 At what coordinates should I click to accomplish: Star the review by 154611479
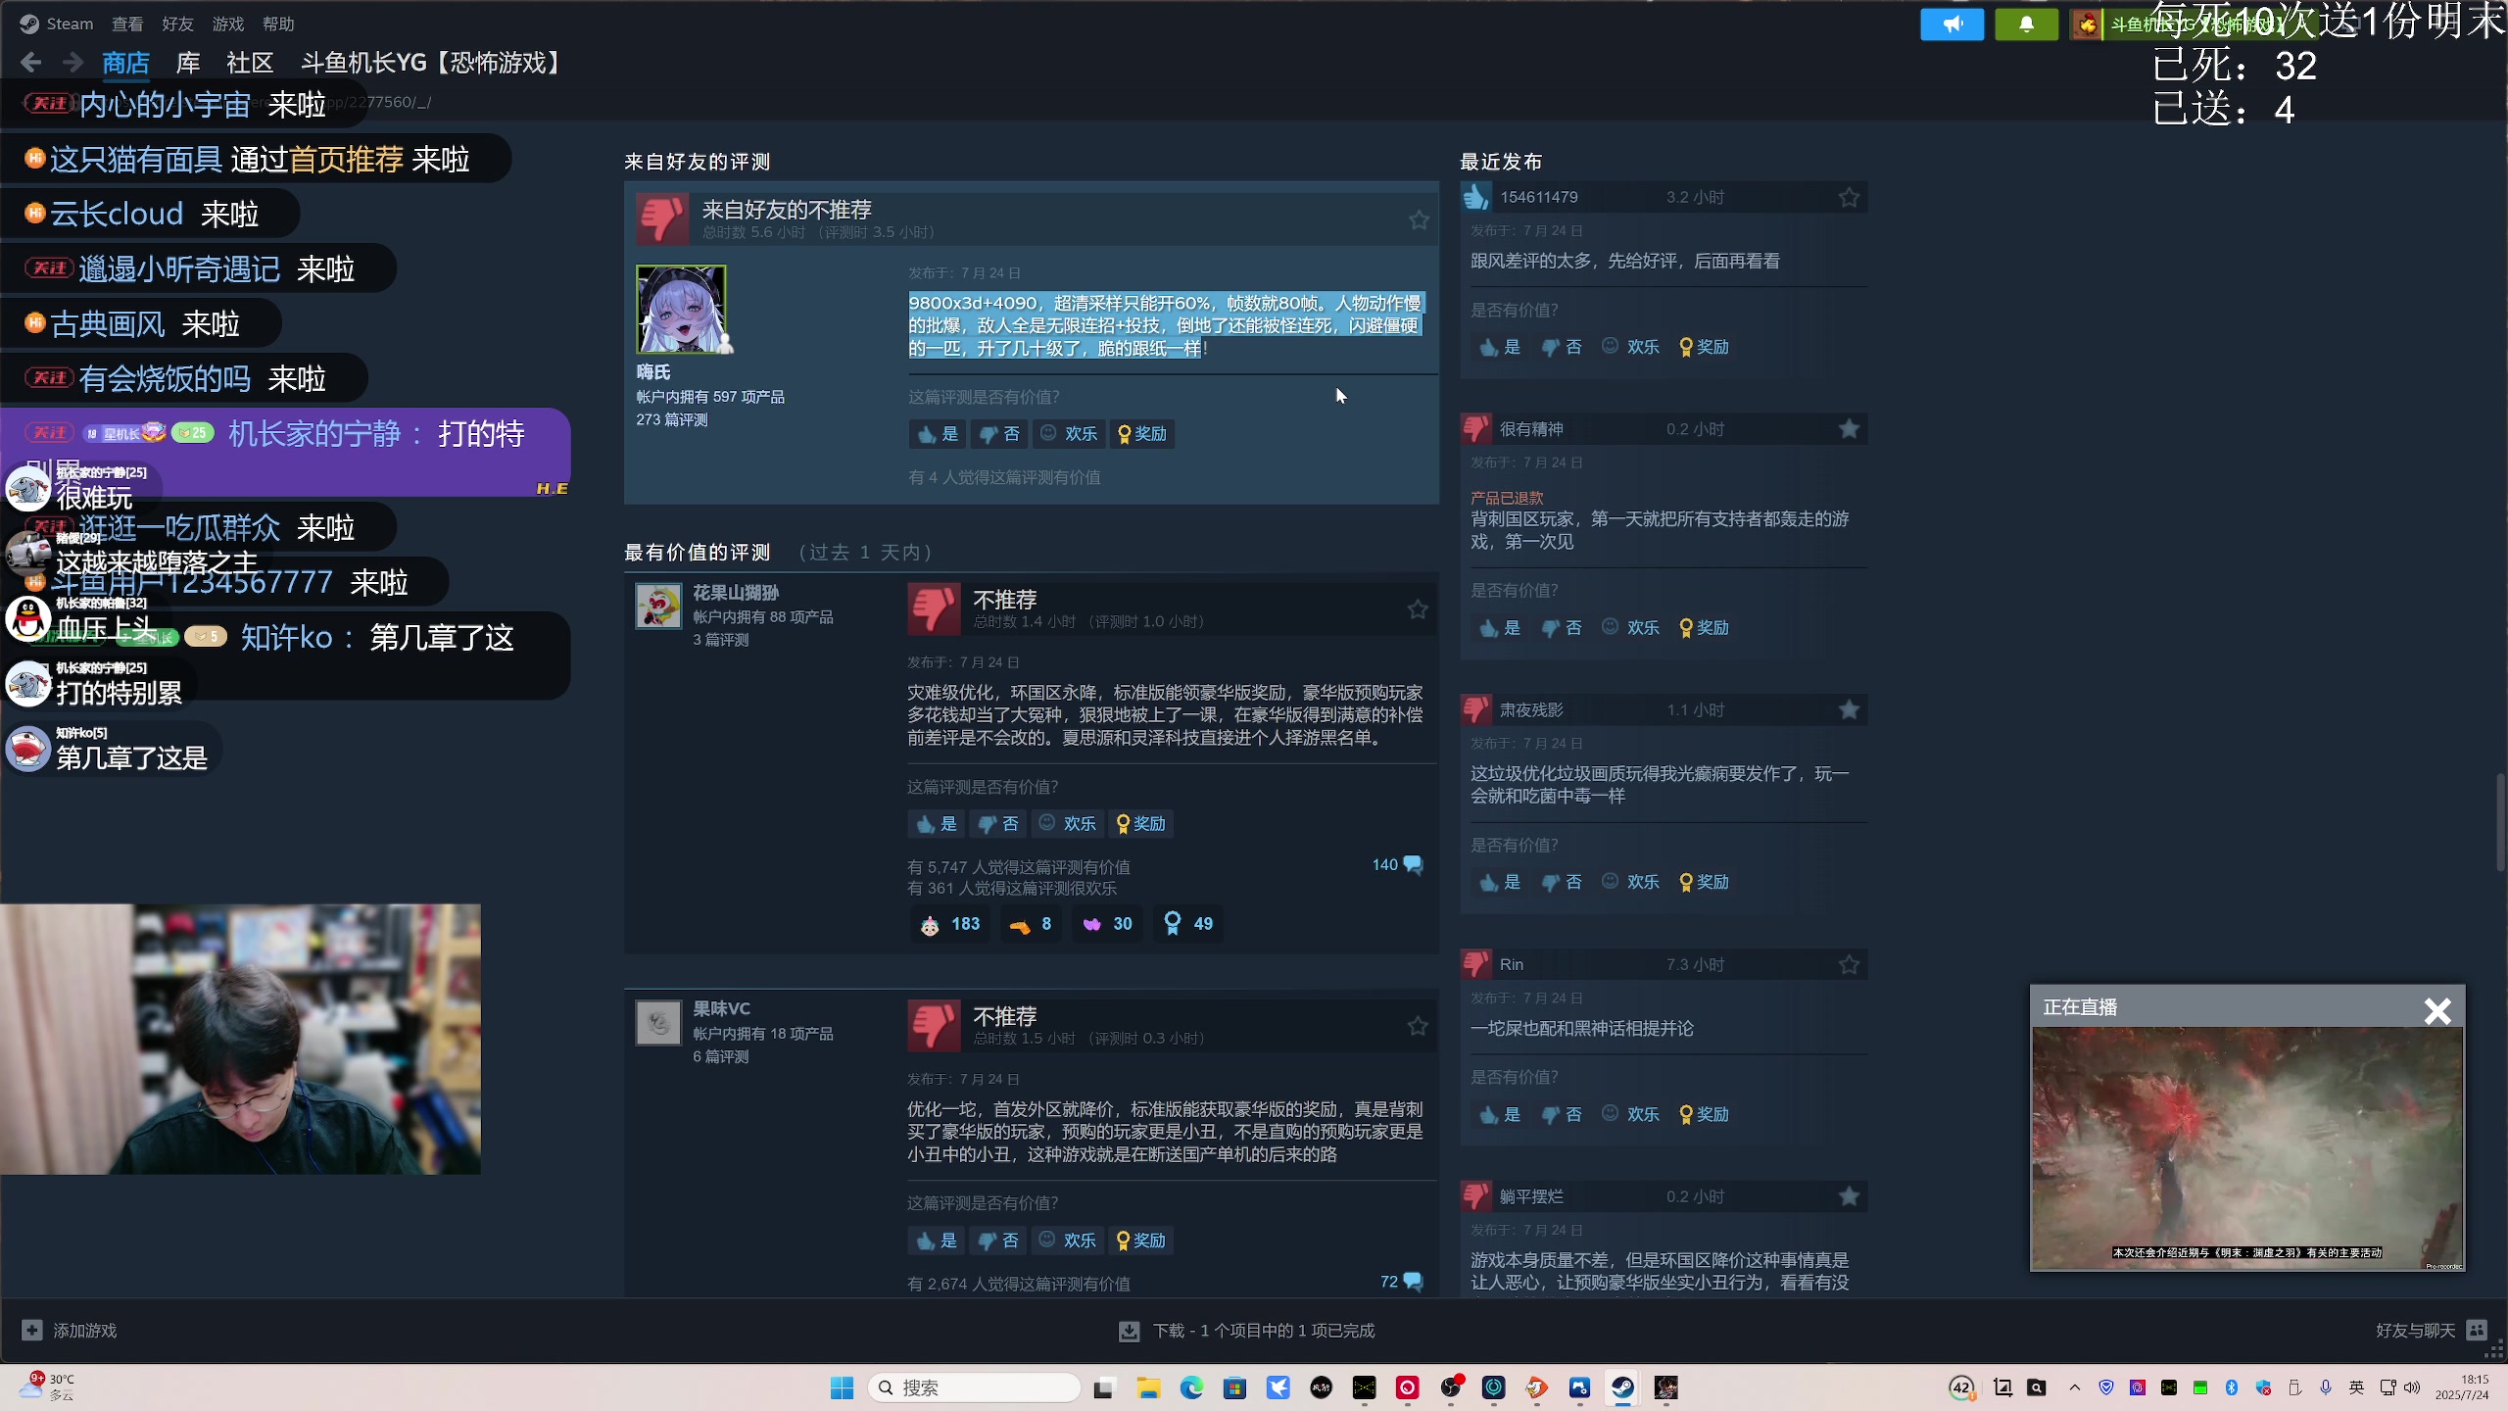[1849, 197]
